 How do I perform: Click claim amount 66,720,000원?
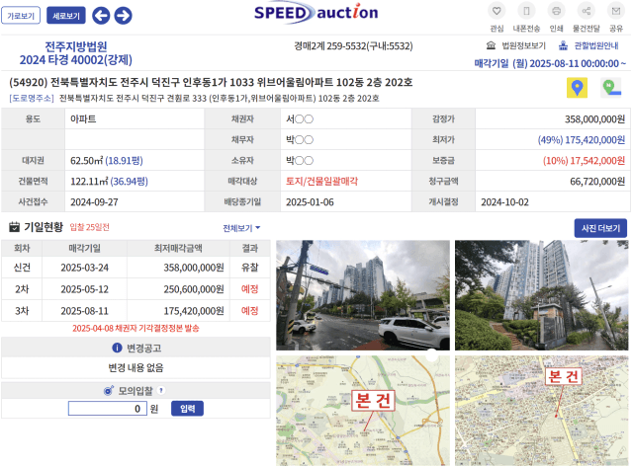(597, 182)
